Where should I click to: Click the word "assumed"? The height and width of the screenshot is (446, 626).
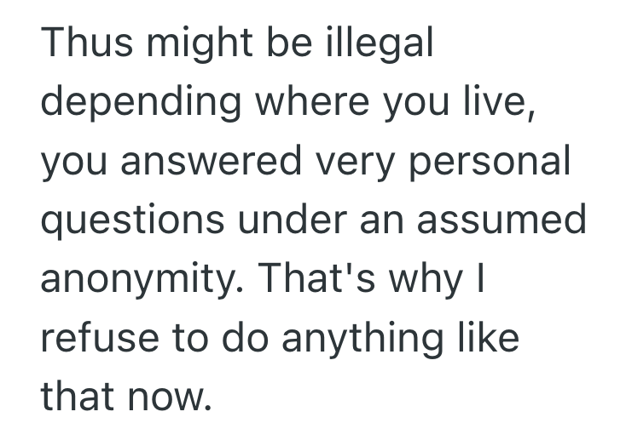click(515, 220)
